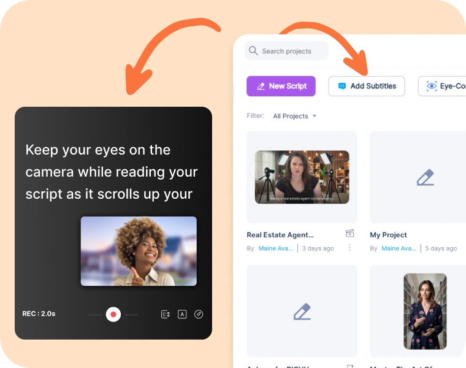This screenshot has width=466, height=368.
Task: Click the circular compass icon in teleprompter
Action: click(x=199, y=314)
